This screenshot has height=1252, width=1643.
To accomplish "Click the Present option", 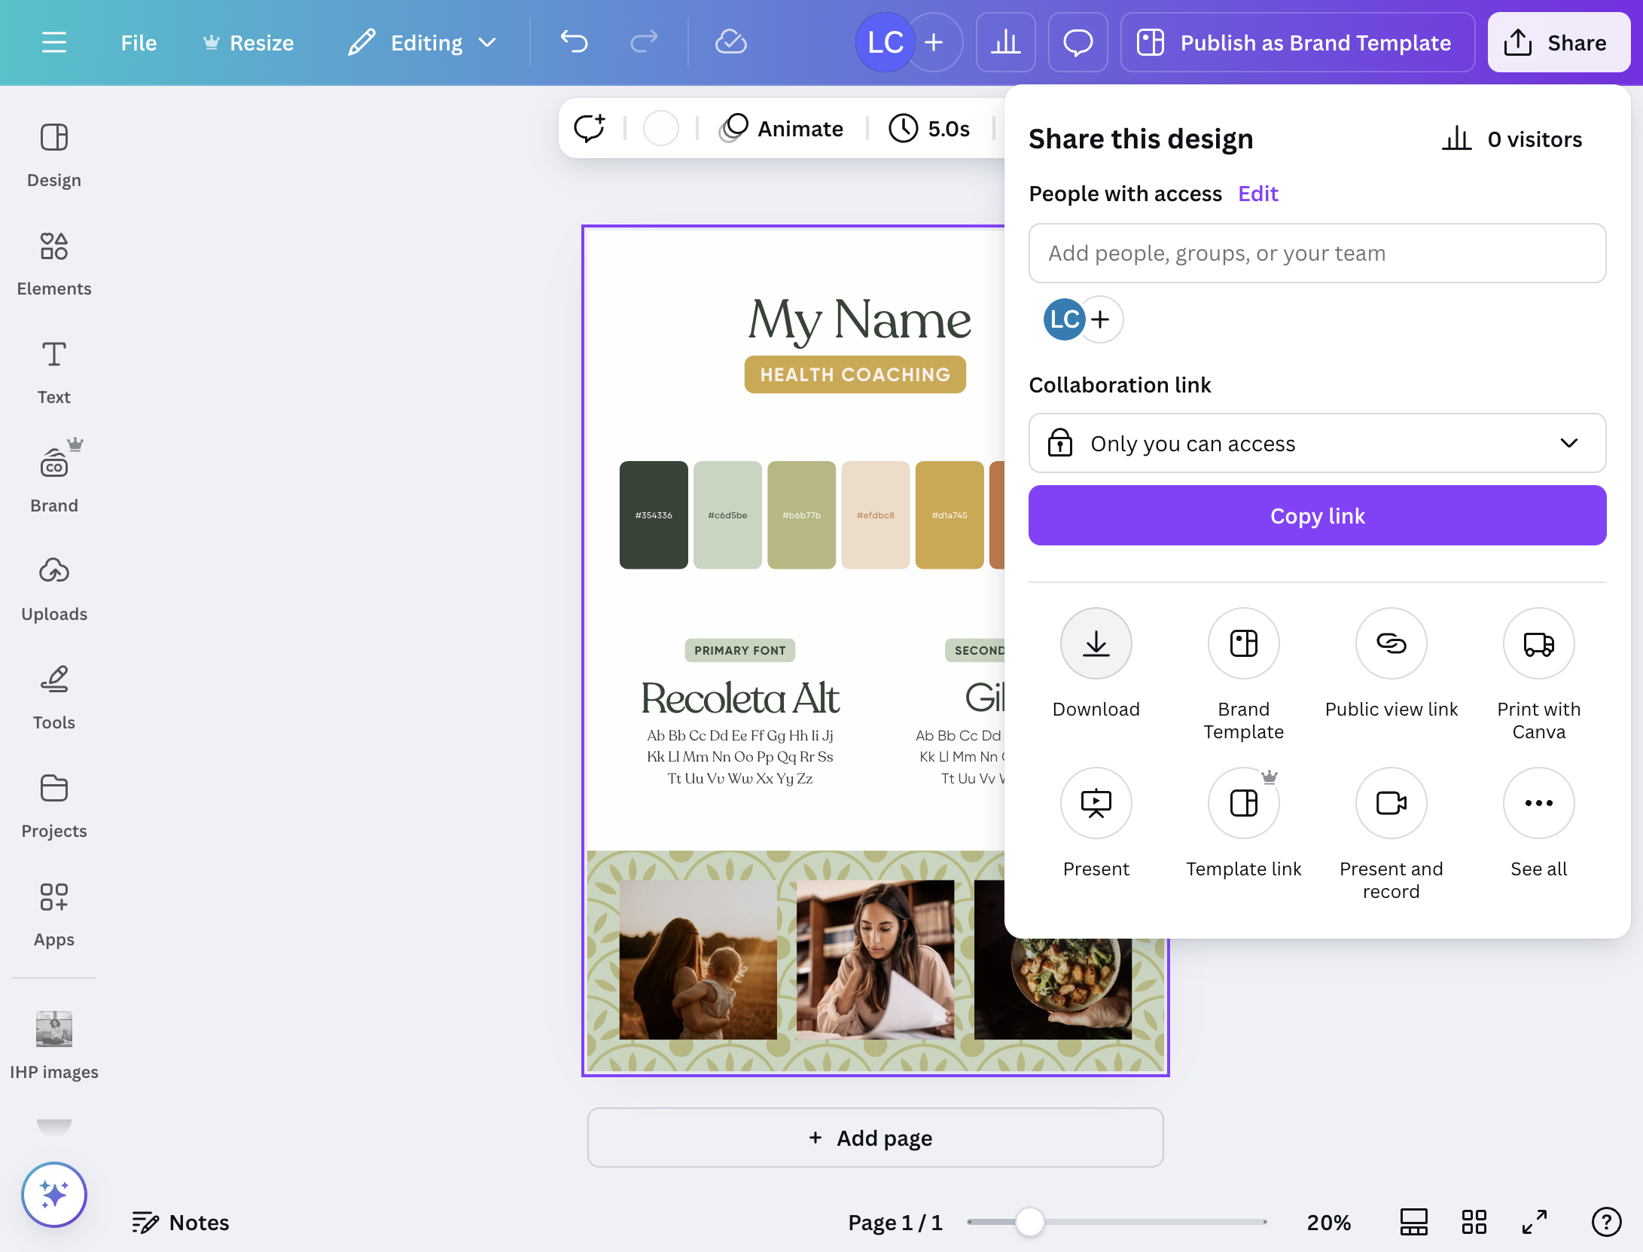I will (x=1096, y=803).
